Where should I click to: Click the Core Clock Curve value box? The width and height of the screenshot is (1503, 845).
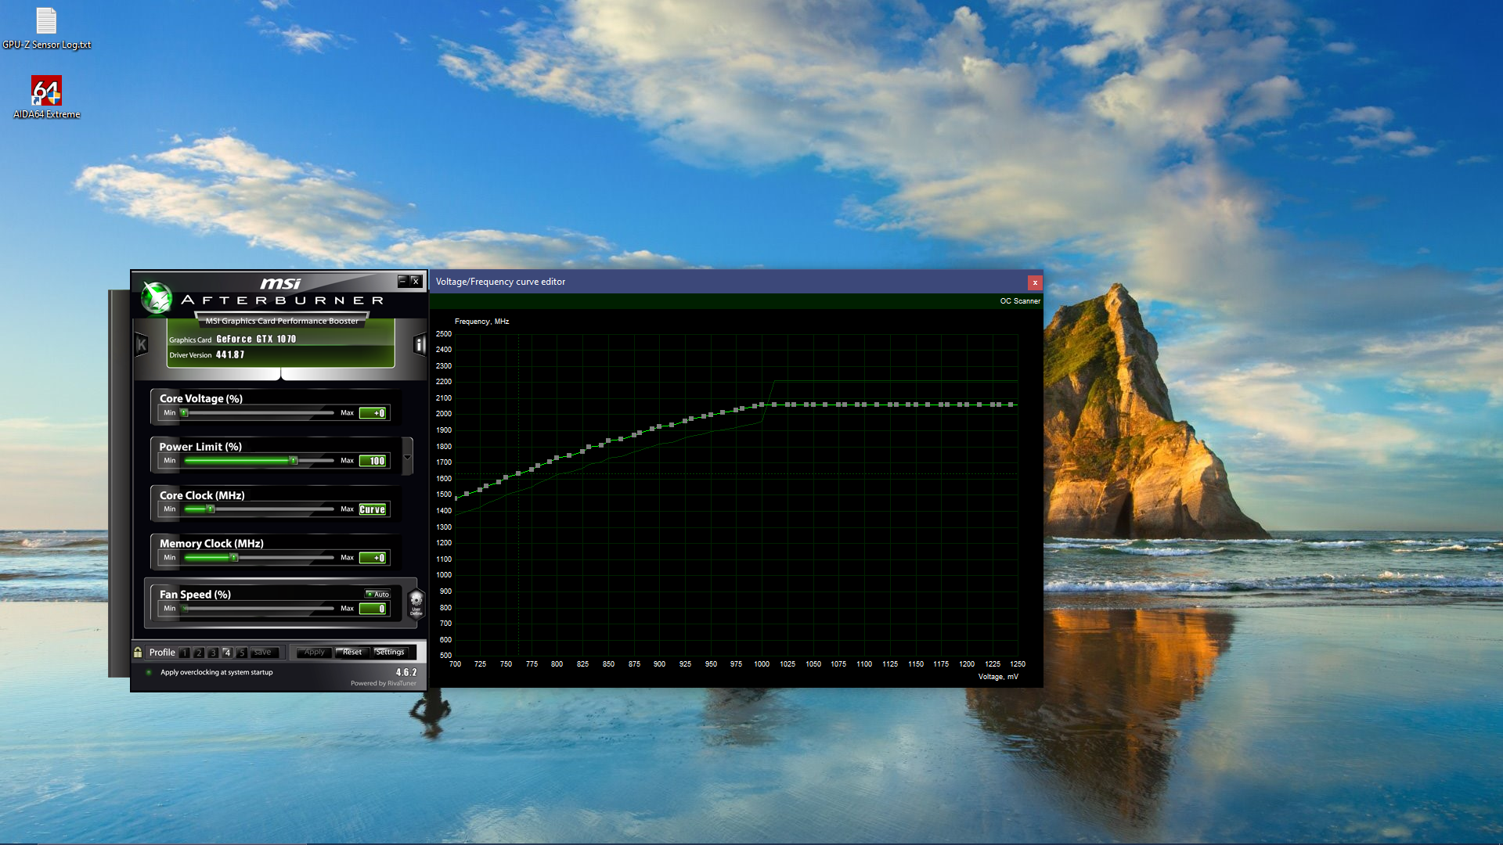click(x=373, y=509)
